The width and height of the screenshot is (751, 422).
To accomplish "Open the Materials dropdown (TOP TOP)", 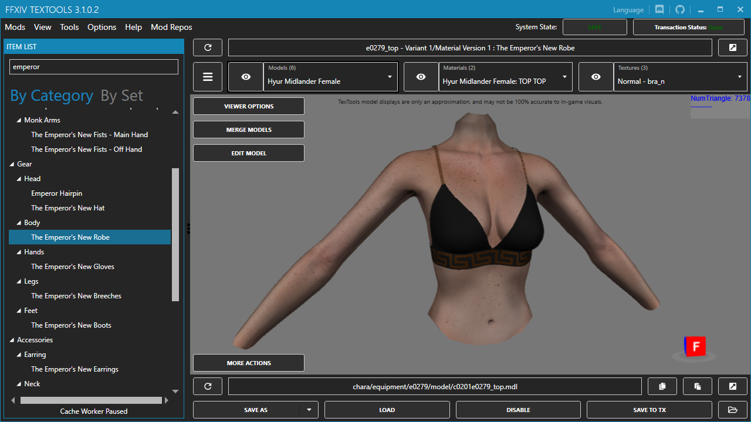I will tap(505, 77).
